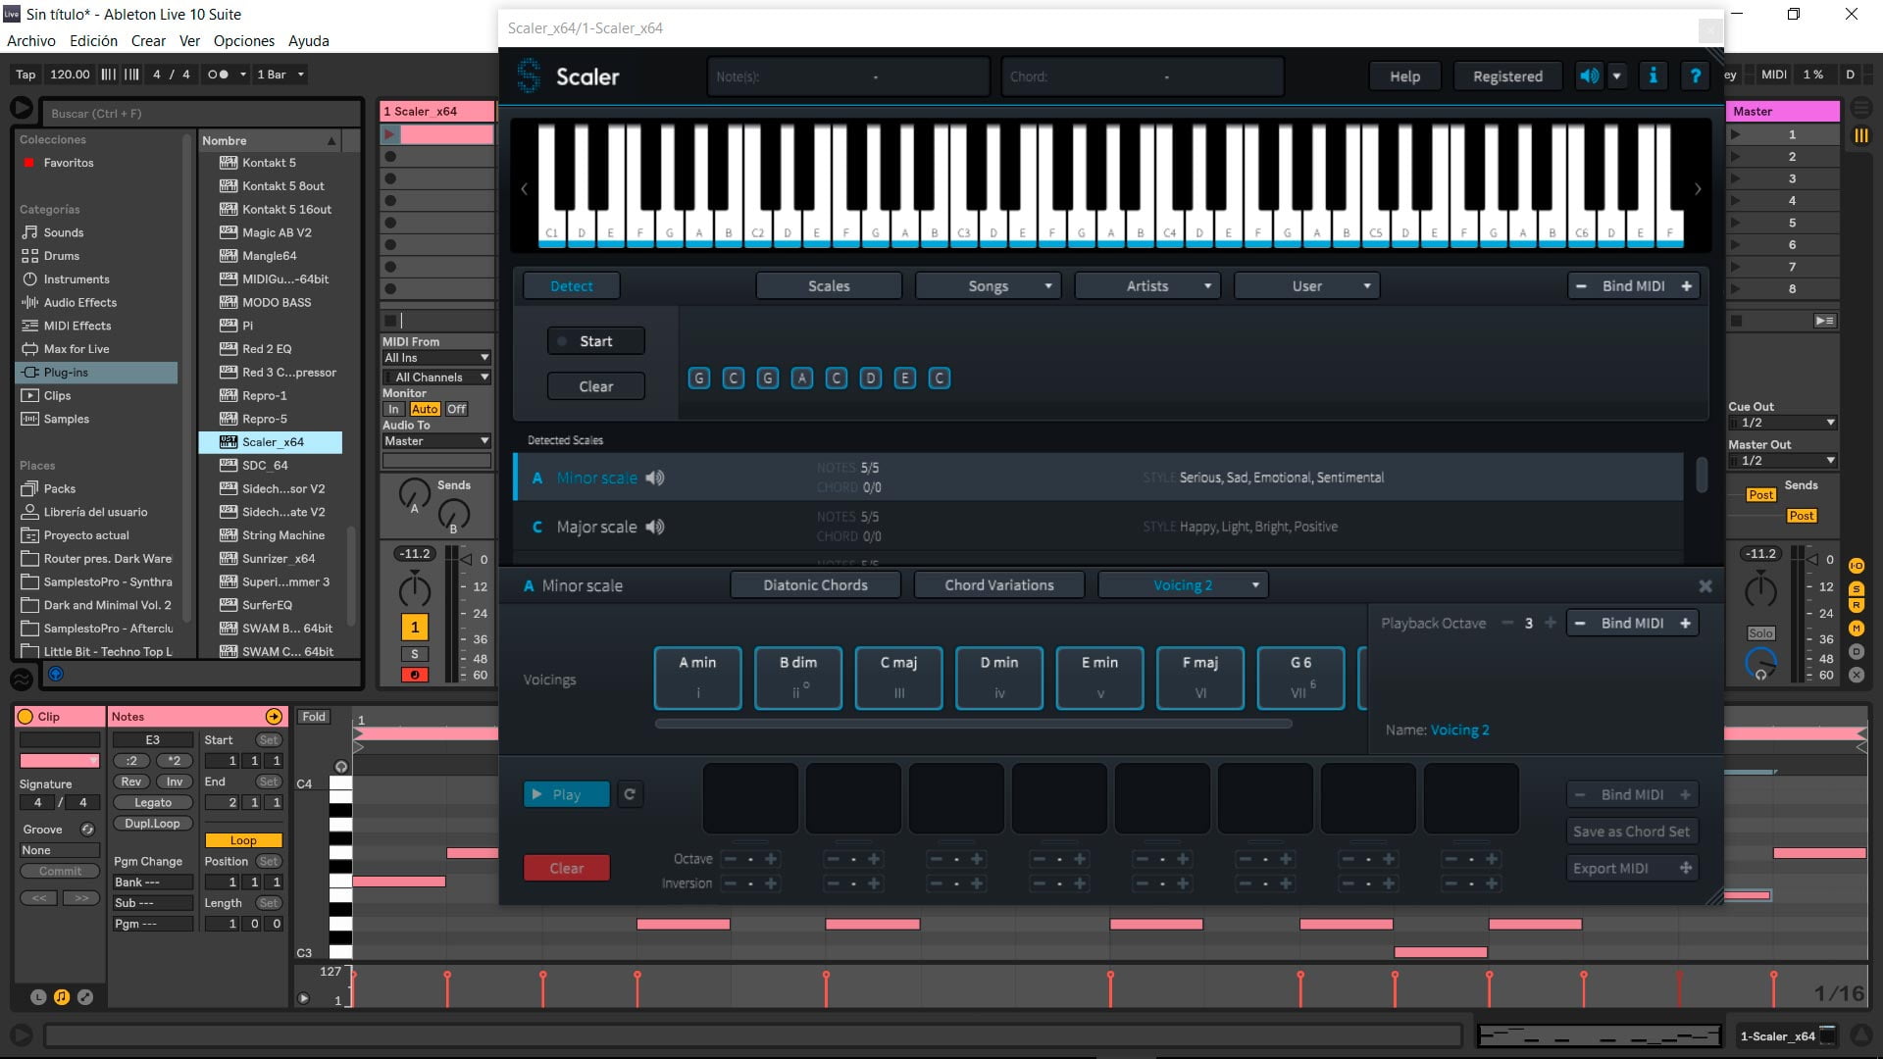Image resolution: width=1883 pixels, height=1059 pixels.
Task: Switch to Diatonic Chords tab
Action: [815, 585]
